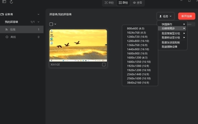Click the online signal icon beside 在线
The width and height of the screenshot is (198, 124).
coord(7,29)
